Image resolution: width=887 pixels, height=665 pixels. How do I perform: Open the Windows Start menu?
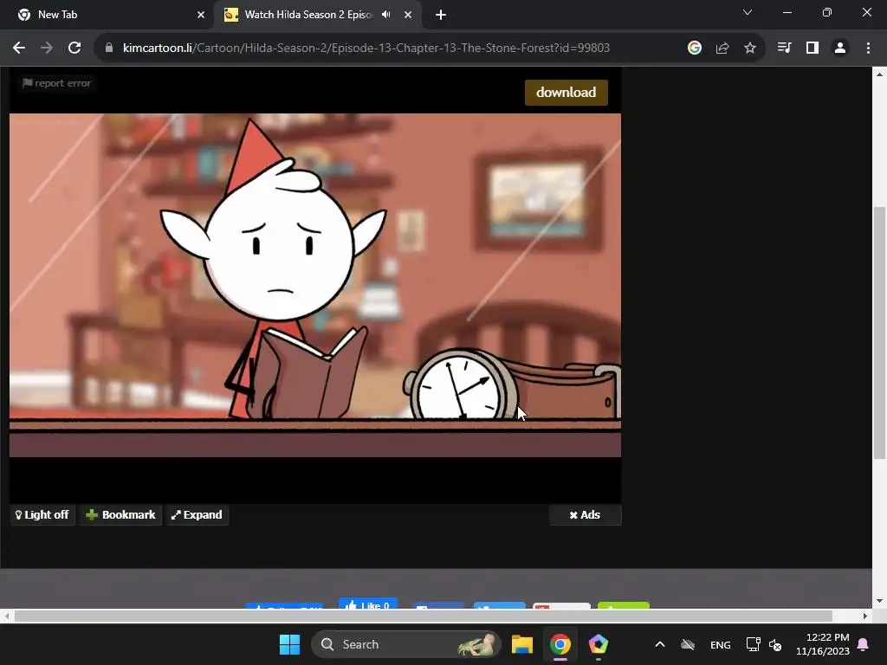coord(289,644)
